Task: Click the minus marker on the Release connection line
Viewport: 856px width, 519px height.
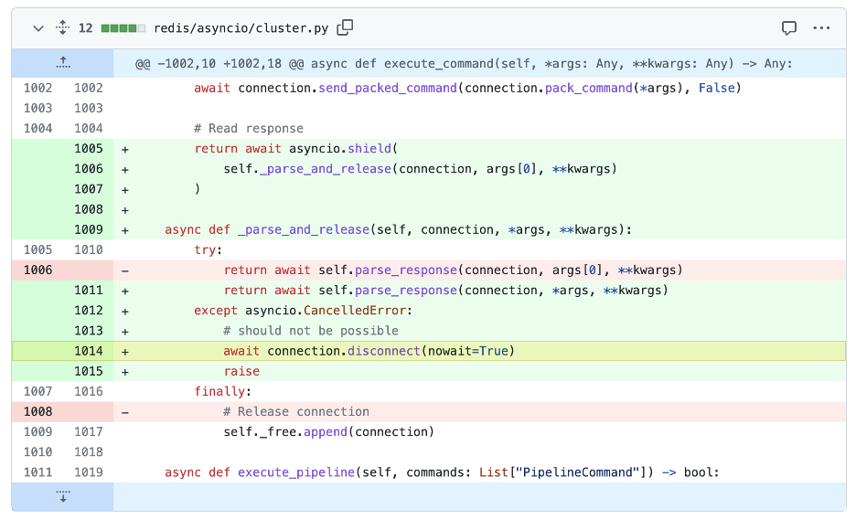Action: point(125,412)
